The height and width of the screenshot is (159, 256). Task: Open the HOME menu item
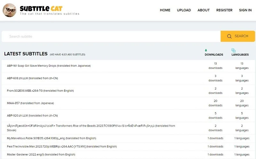[165, 10]
